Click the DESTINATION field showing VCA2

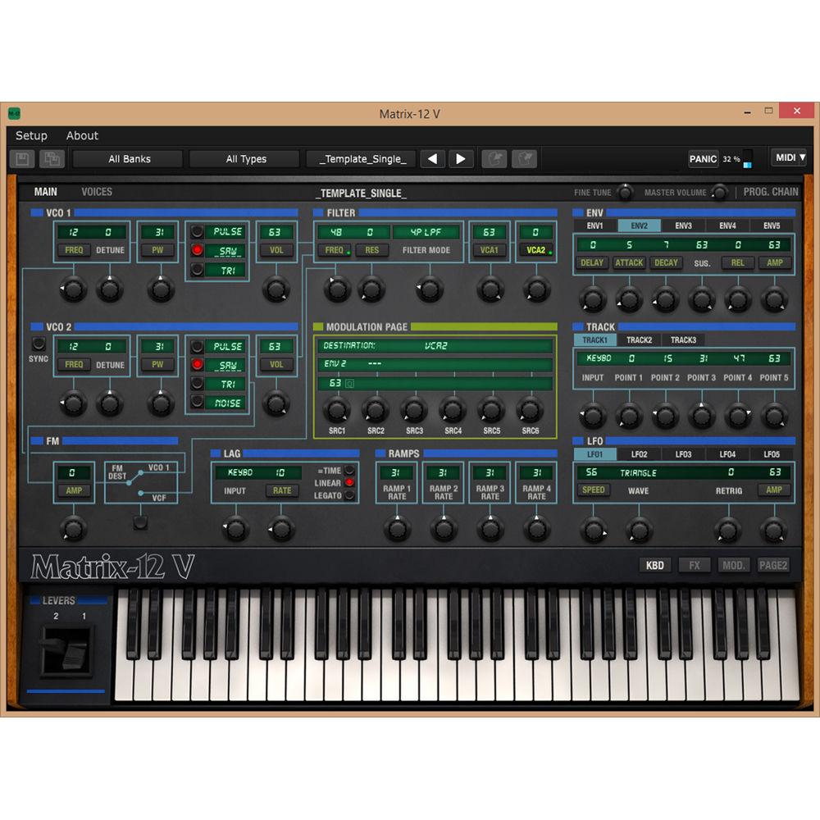[x=435, y=348]
